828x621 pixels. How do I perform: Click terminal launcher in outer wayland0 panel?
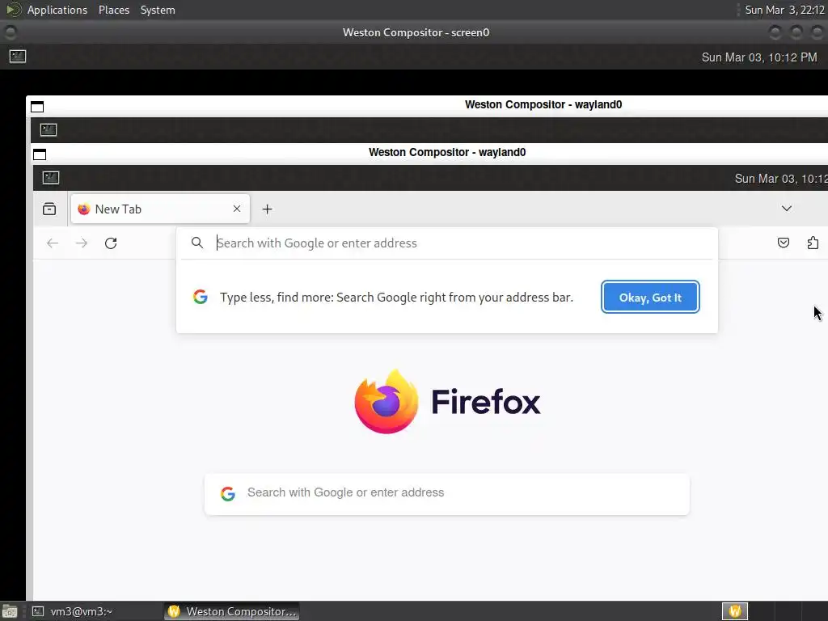pyautogui.click(x=48, y=129)
